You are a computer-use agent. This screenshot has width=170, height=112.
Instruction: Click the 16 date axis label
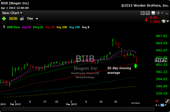[x=101, y=102]
